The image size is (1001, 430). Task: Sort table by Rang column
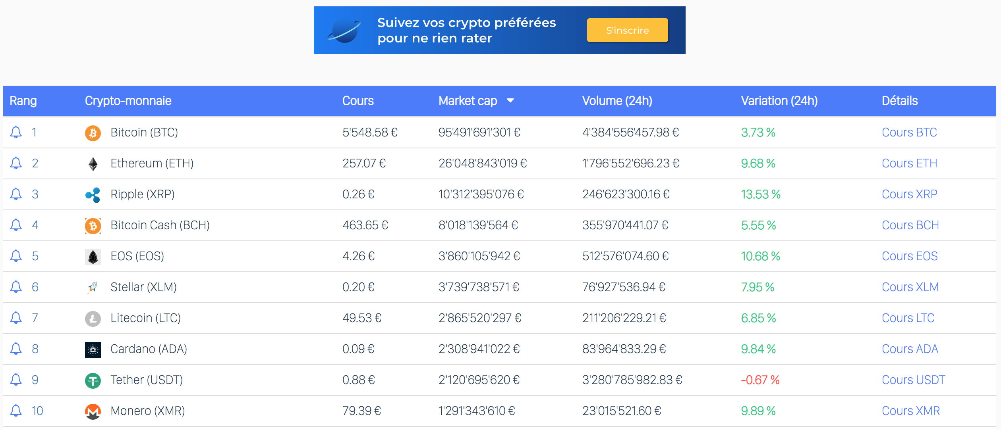click(23, 101)
